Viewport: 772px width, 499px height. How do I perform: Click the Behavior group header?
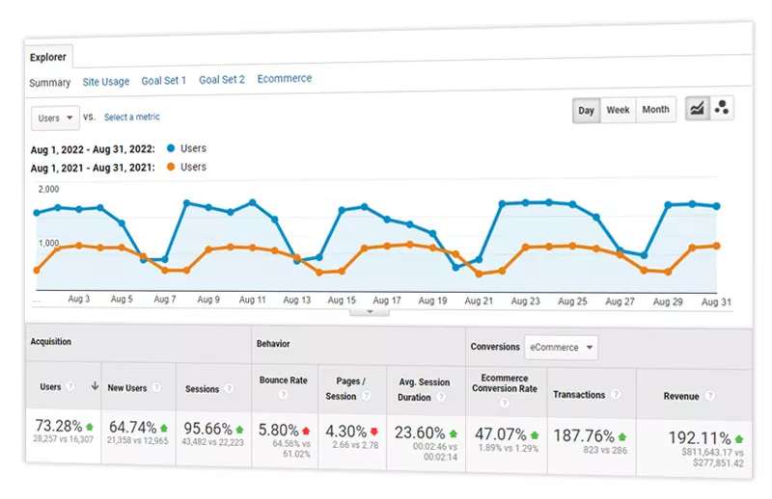273,343
